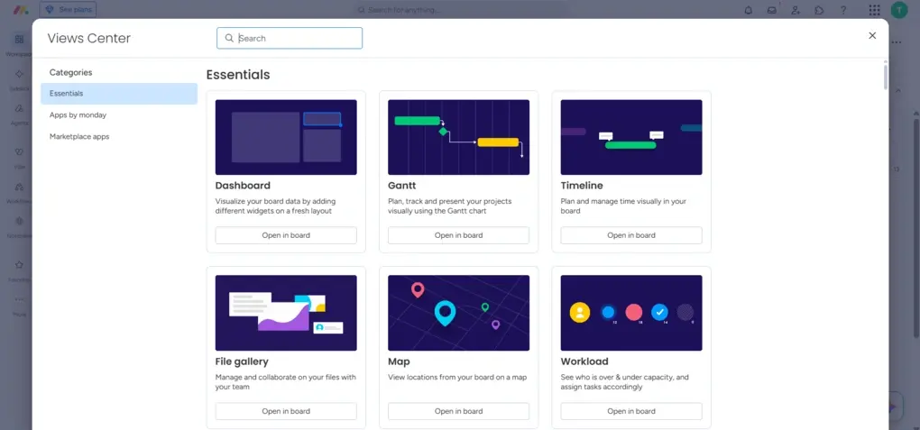Open the products switcher grid icon

coord(874,10)
